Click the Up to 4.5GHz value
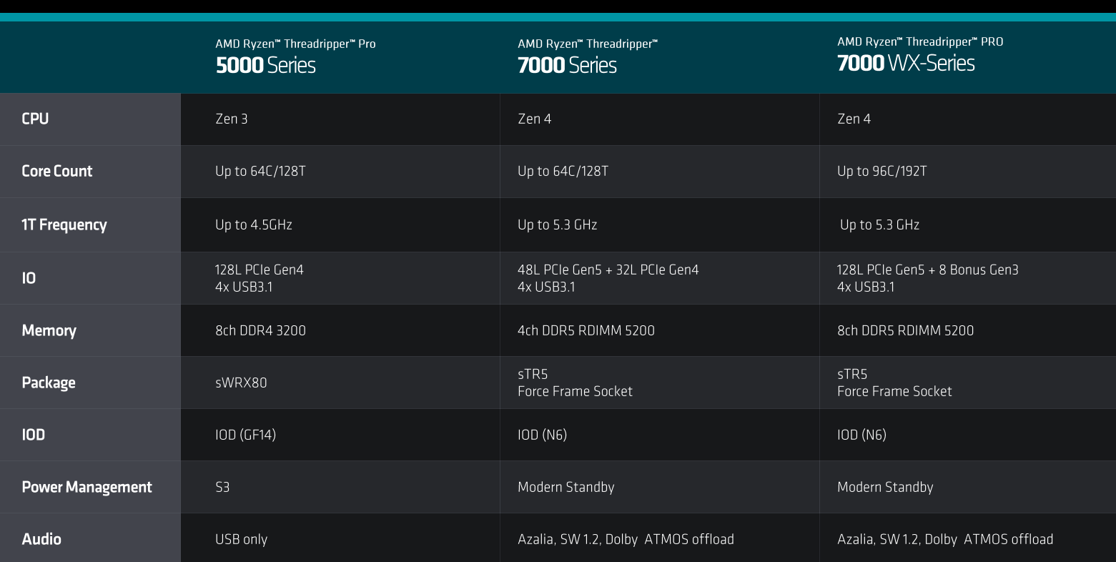 pos(254,225)
